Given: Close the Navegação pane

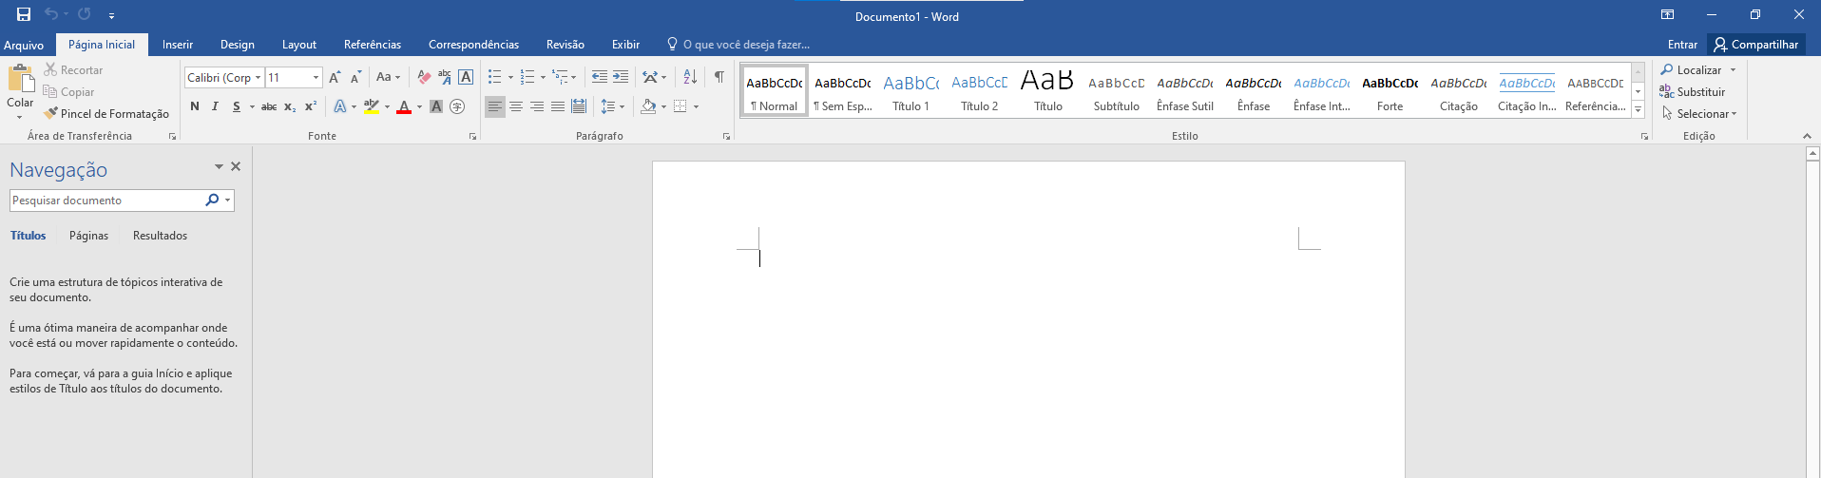Looking at the screenshot, I should coord(236,166).
